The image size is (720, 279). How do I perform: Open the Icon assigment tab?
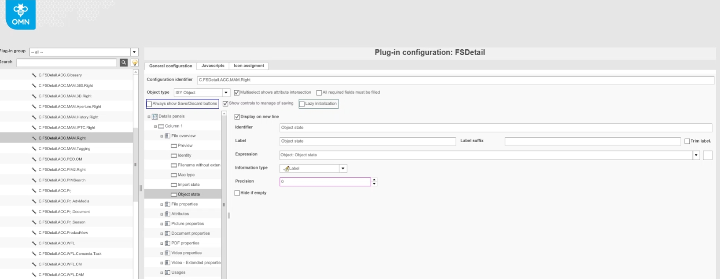[249, 66]
